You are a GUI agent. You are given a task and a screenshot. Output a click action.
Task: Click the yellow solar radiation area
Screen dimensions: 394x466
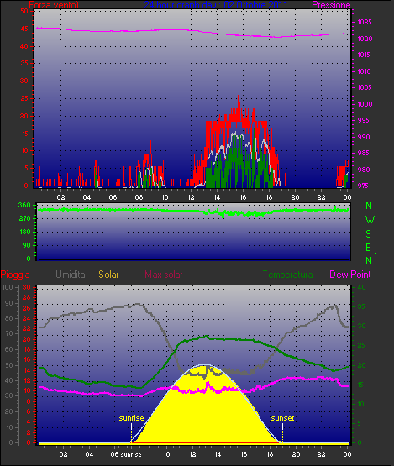[205, 416]
